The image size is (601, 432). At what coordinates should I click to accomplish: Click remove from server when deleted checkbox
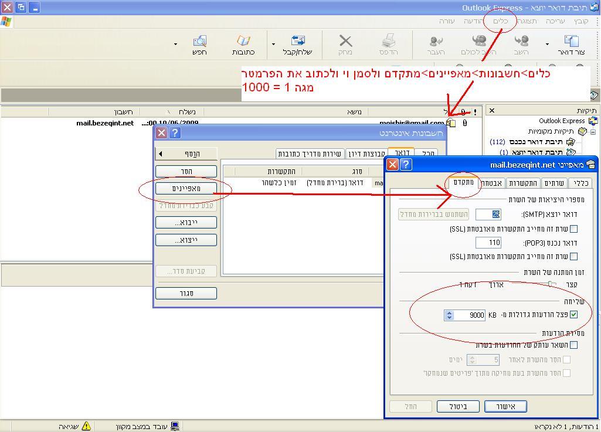tap(567, 373)
